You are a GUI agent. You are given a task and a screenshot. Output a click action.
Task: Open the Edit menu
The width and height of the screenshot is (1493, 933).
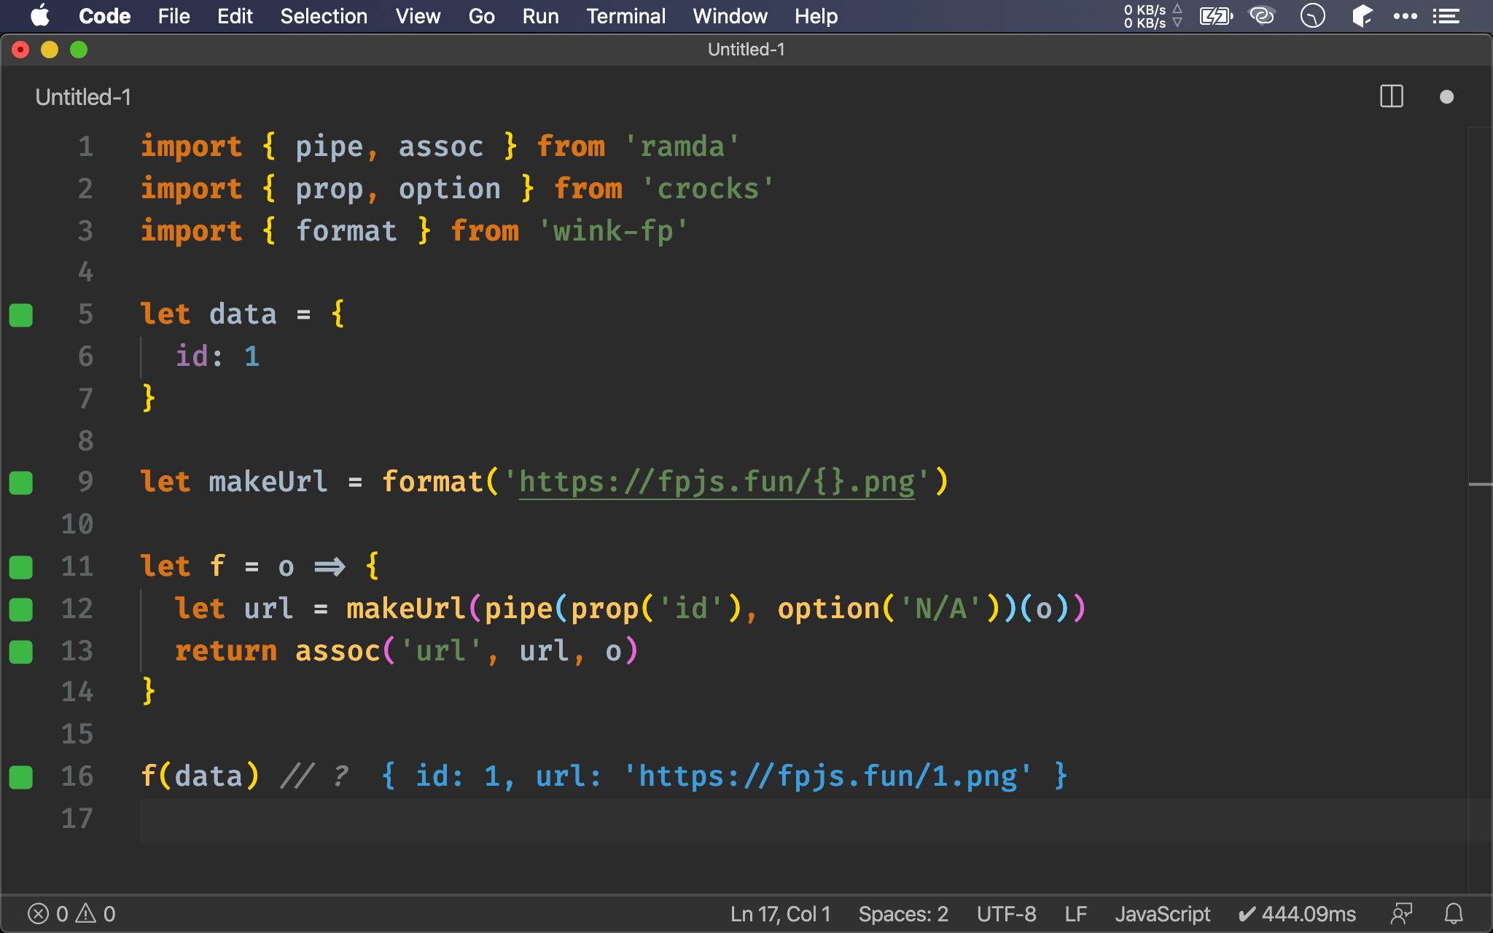[x=235, y=16]
